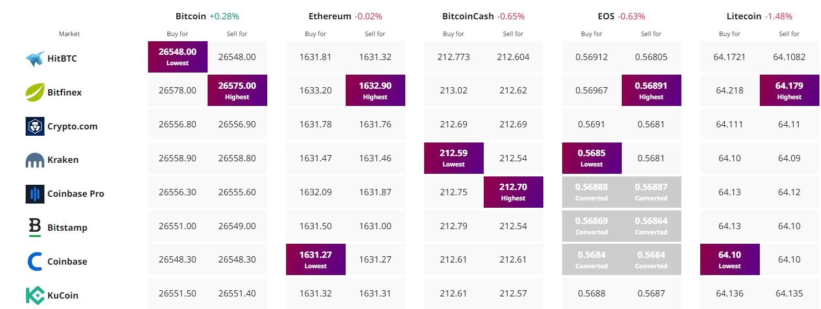Select Kraken lowest EOS buy price 0.5685
The image size is (821, 309).
point(592,158)
